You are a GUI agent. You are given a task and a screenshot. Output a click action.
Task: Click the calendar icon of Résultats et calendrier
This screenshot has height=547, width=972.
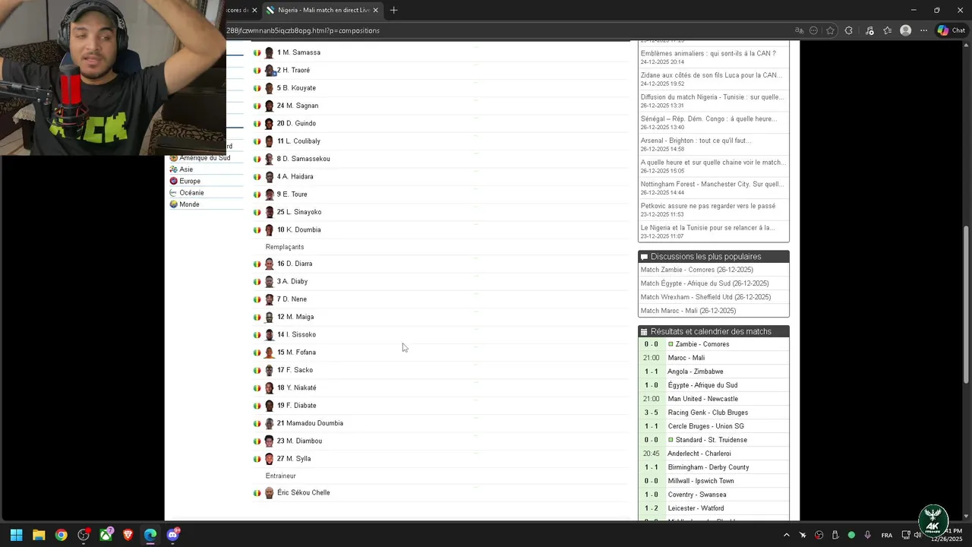point(644,332)
